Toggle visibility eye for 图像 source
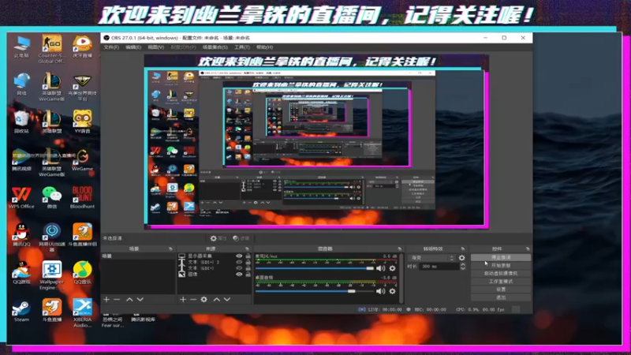 click(x=239, y=274)
